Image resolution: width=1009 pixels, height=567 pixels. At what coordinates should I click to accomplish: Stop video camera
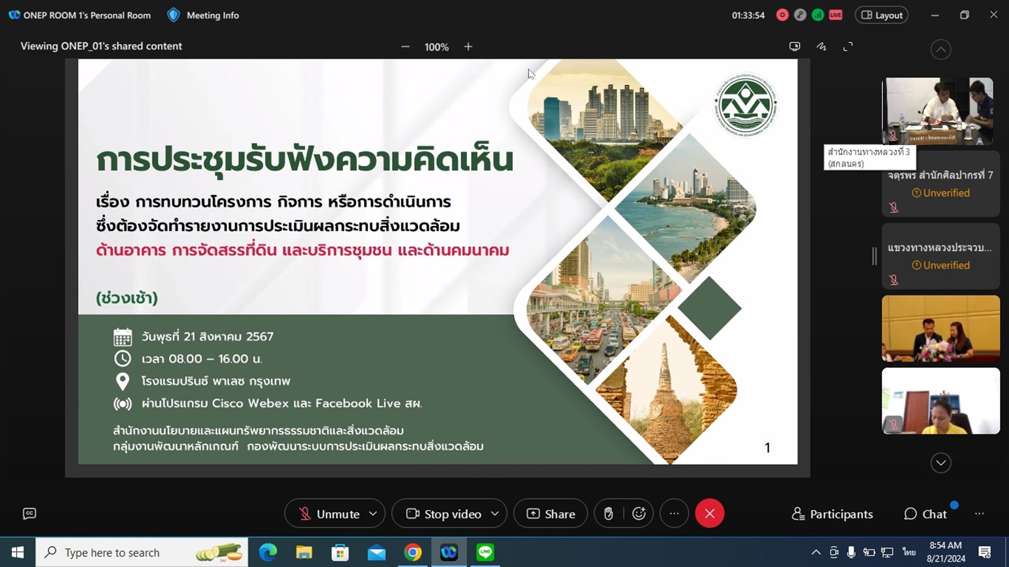click(x=444, y=514)
